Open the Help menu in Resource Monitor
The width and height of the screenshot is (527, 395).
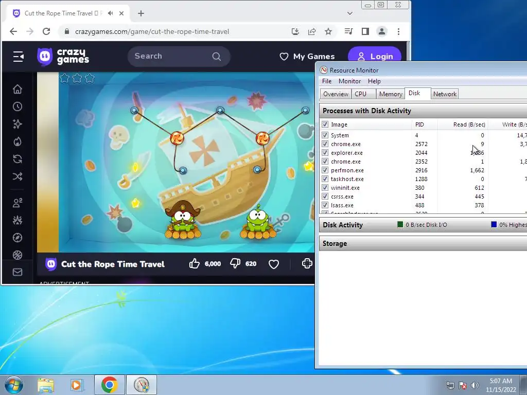click(x=374, y=81)
